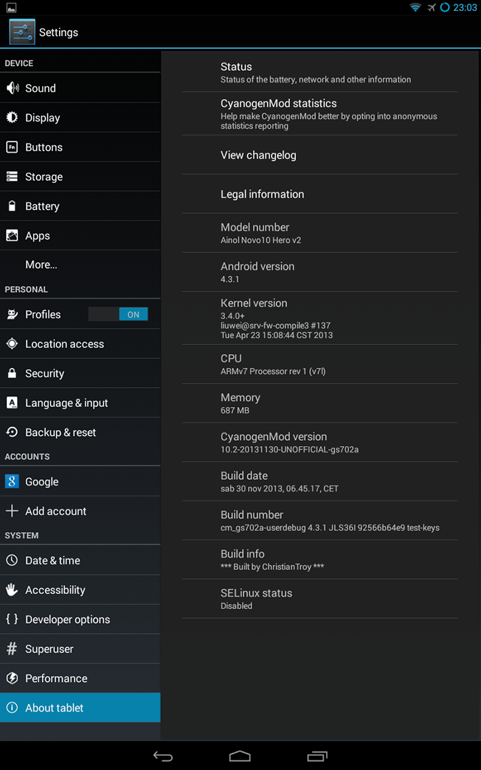The height and width of the screenshot is (770, 481).
Task: Tap the Accessibility hand icon
Action: click(x=12, y=590)
